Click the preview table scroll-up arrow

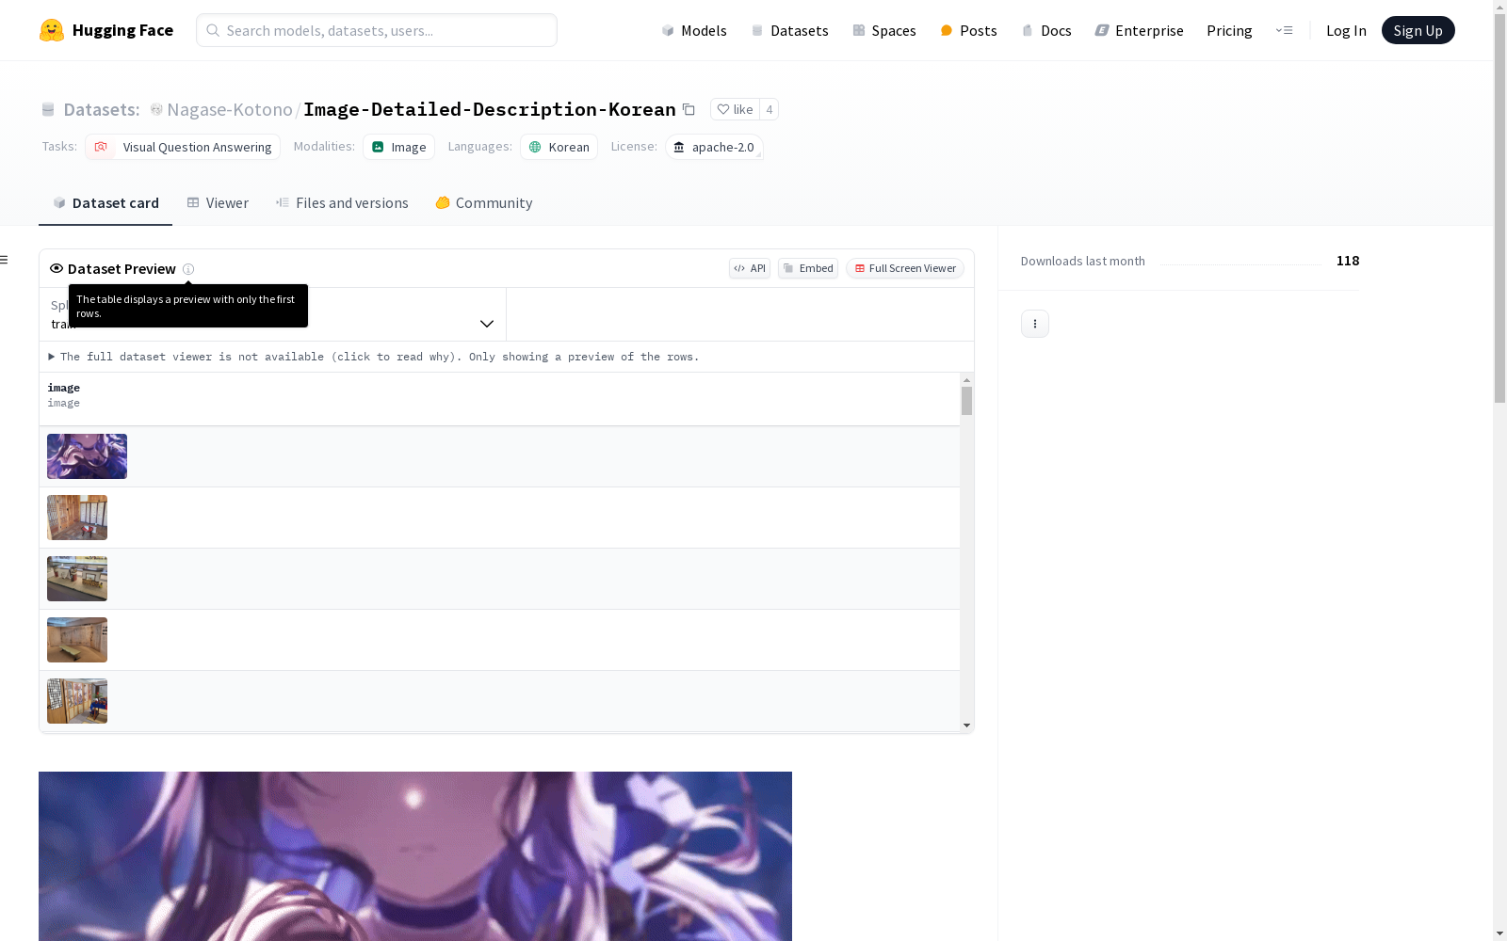pyautogui.click(x=966, y=380)
